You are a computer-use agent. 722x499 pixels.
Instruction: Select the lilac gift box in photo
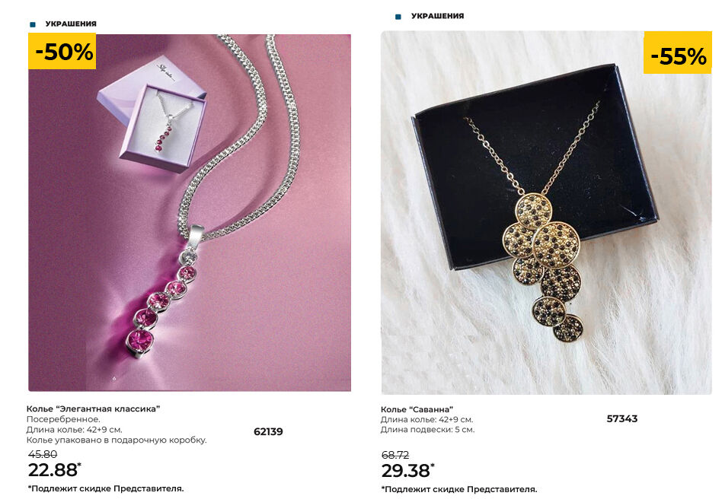pyautogui.click(x=152, y=114)
